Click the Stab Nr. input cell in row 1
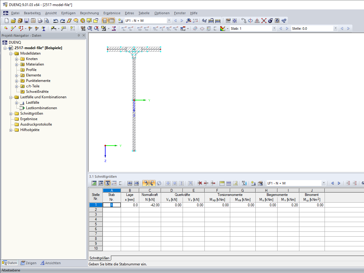The width and height of the screenshot is (364, 273). point(112,205)
